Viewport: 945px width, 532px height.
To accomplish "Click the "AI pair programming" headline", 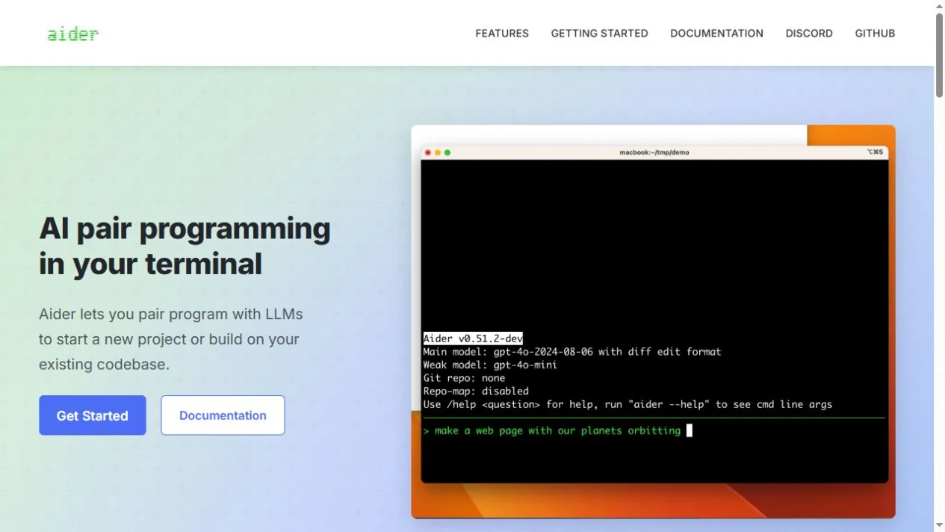I will click(x=185, y=229).
